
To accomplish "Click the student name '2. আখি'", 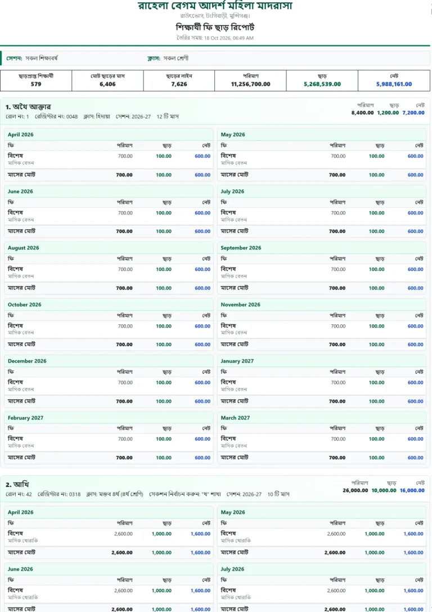I will [17, 484].
